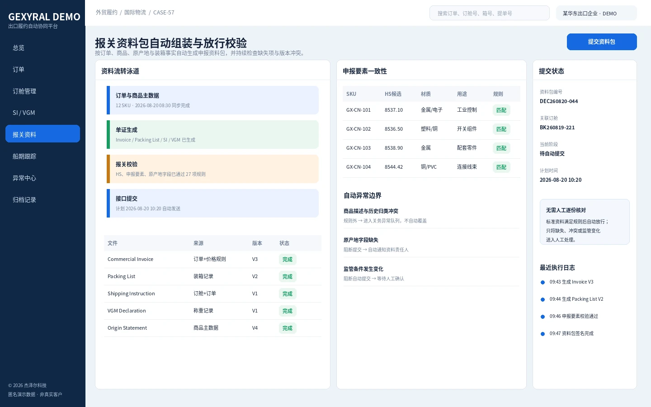
Task: Select the 报关资料 sidebar item
Action: tap(42, 134)
